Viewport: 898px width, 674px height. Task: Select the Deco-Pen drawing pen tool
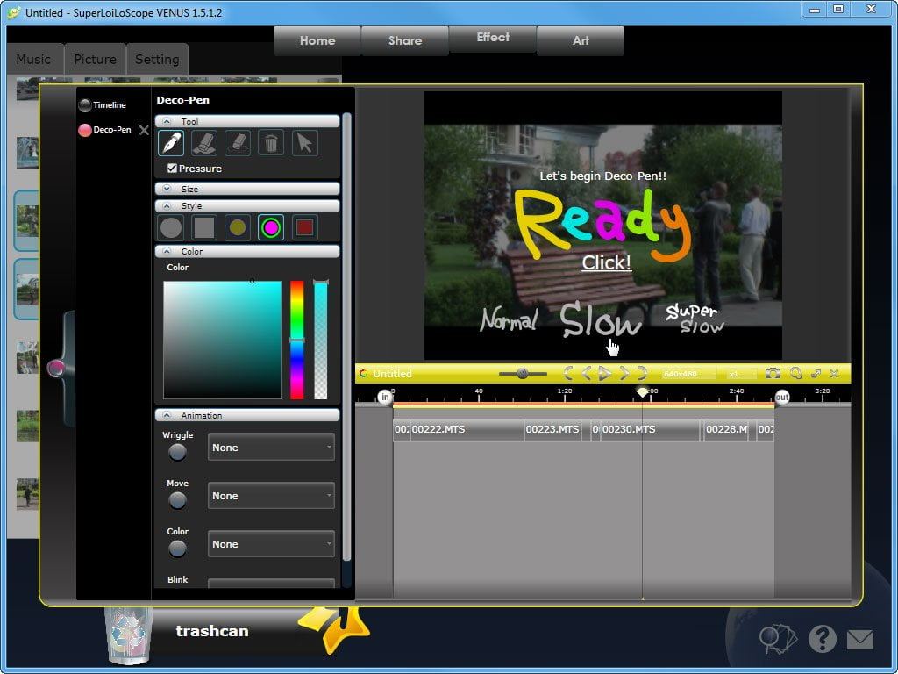(171, 143)
